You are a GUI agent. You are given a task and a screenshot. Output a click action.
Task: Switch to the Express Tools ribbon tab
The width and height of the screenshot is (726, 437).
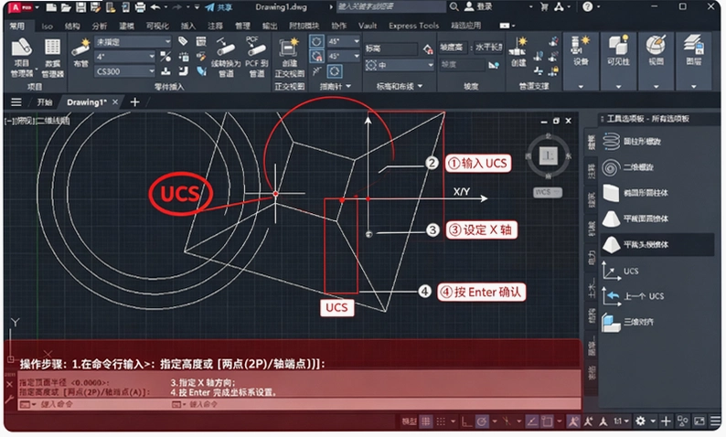tap(413, 26)
